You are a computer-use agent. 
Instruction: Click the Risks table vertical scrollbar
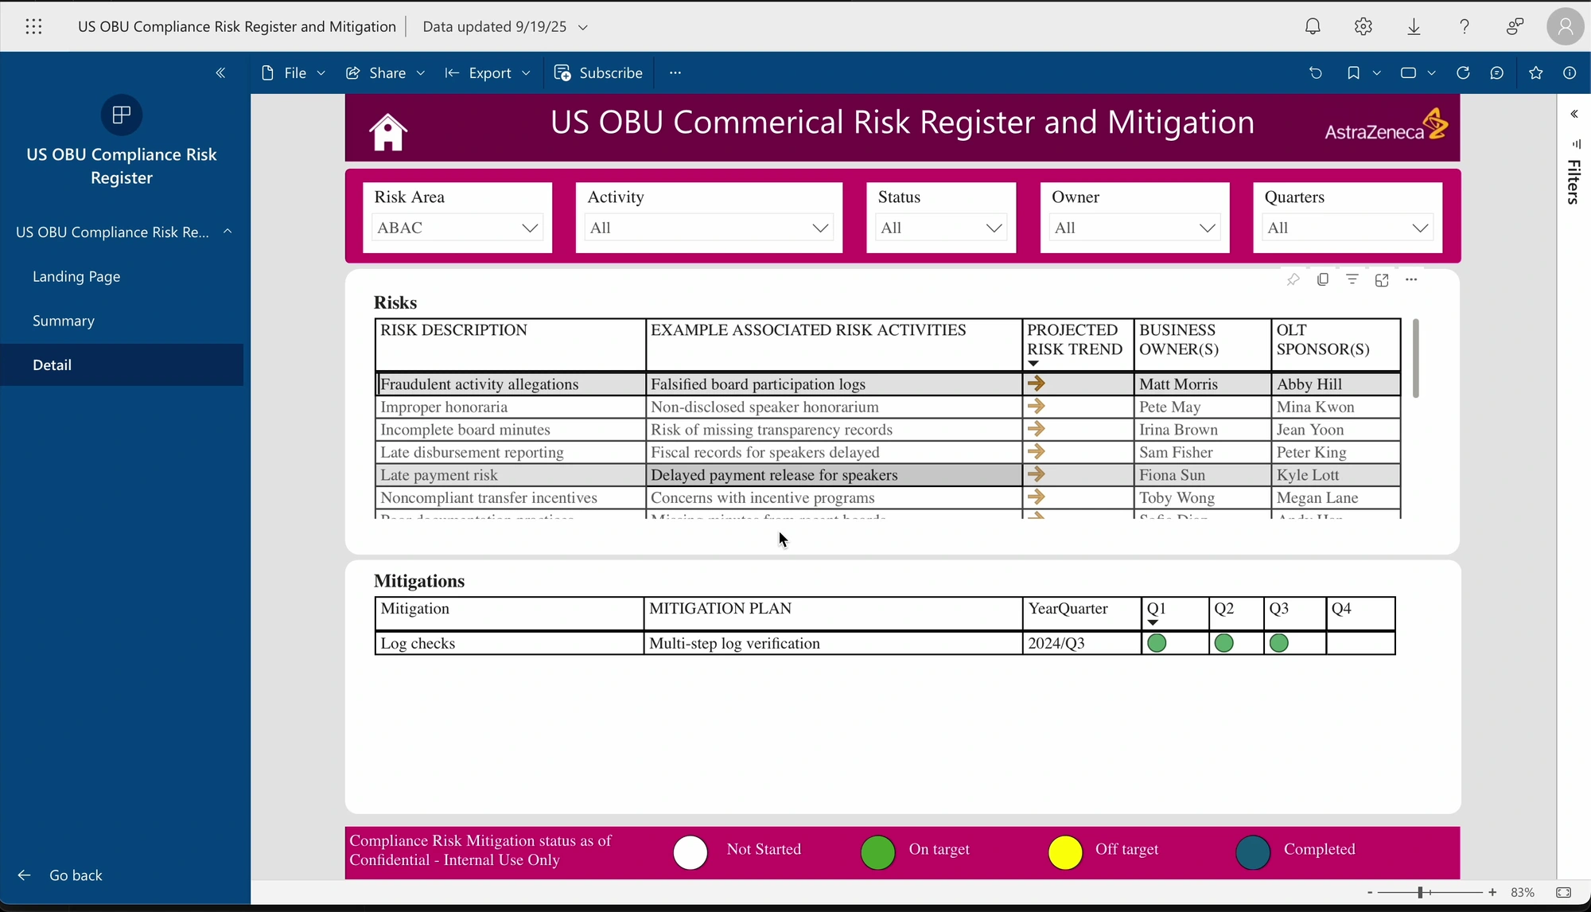(x=1415, y=358)
